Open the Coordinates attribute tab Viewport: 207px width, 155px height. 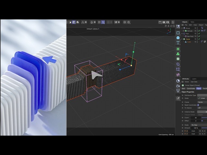coord(191,88)
